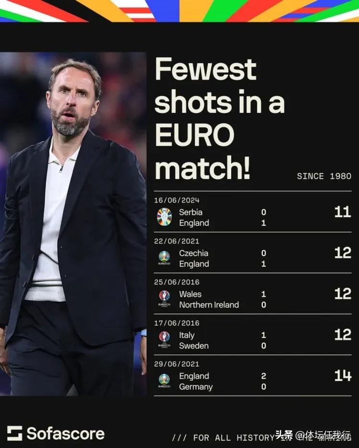Click the shot count 14 in last row
Screen dimensions: 359x448
click(342, 376)
